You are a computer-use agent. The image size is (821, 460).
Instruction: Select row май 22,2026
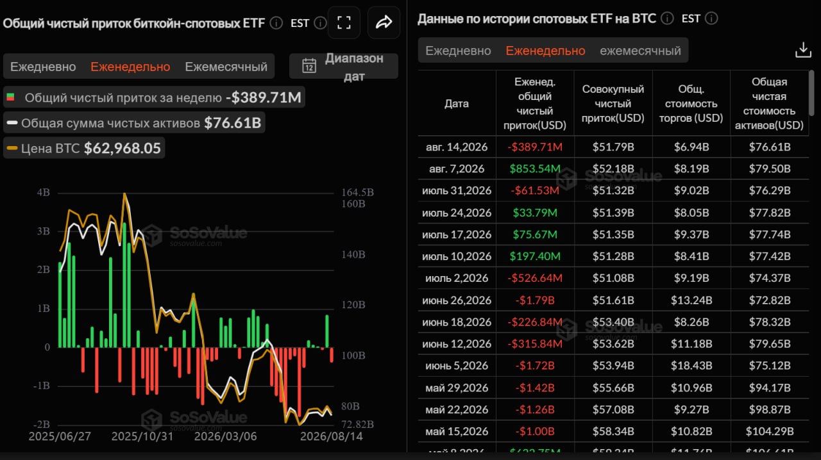point(613,409)
